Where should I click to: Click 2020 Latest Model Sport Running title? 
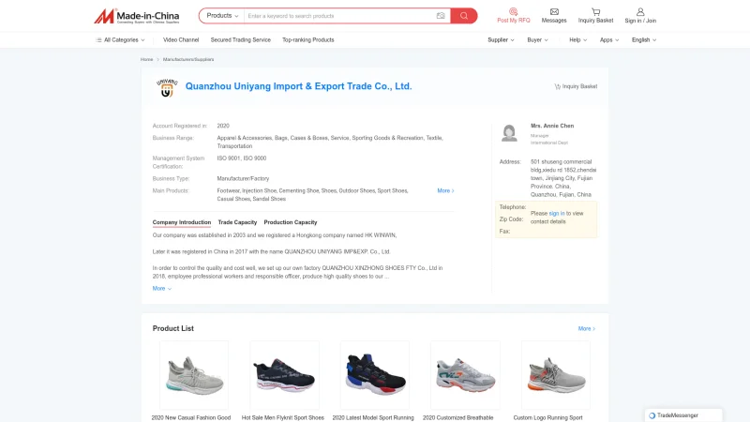[373, 417]
